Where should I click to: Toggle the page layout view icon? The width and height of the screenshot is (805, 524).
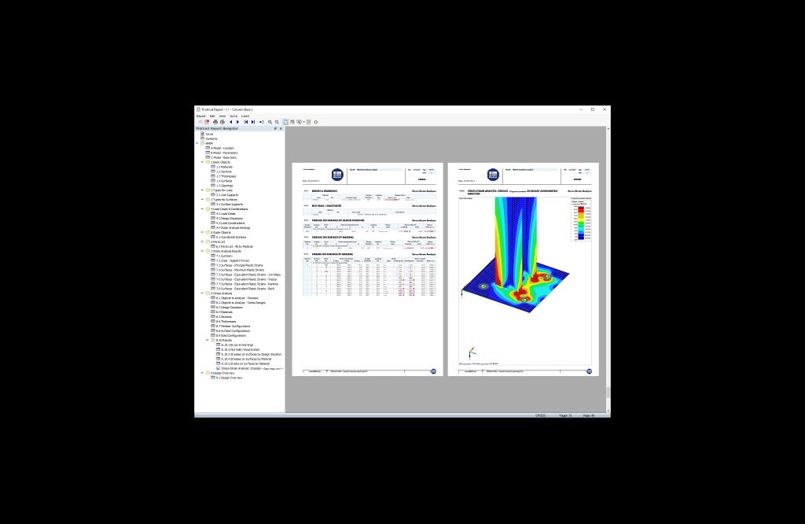click(x=285, y=122)
